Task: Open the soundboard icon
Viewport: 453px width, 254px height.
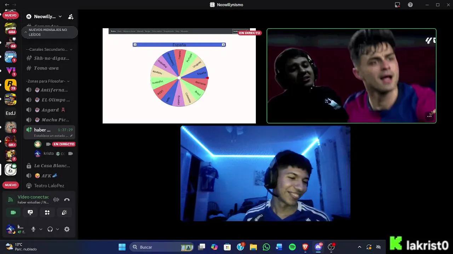Action: click(64, 212)
